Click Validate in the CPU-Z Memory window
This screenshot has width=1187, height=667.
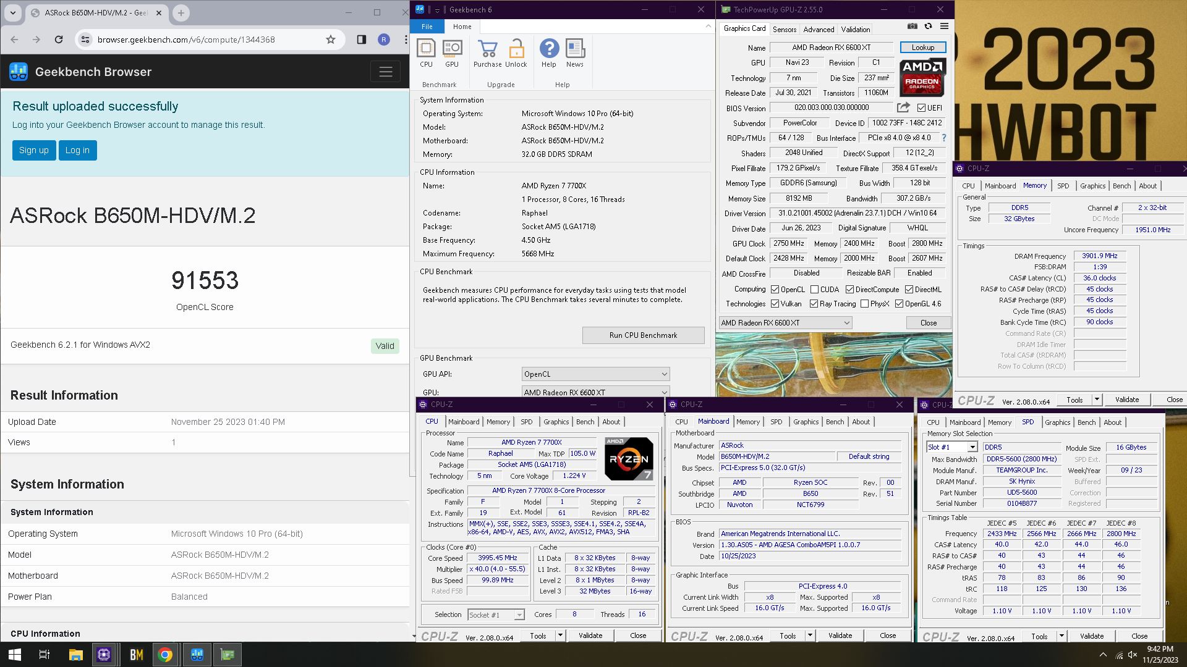click(x=1126, y=400)
